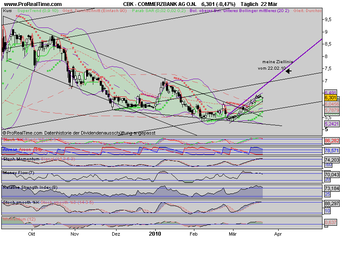Image resolution: width=344 pixels, height=258 pixels.
Task: Select the 6,491 upper Bollinger value box
Action: point(330,92)
